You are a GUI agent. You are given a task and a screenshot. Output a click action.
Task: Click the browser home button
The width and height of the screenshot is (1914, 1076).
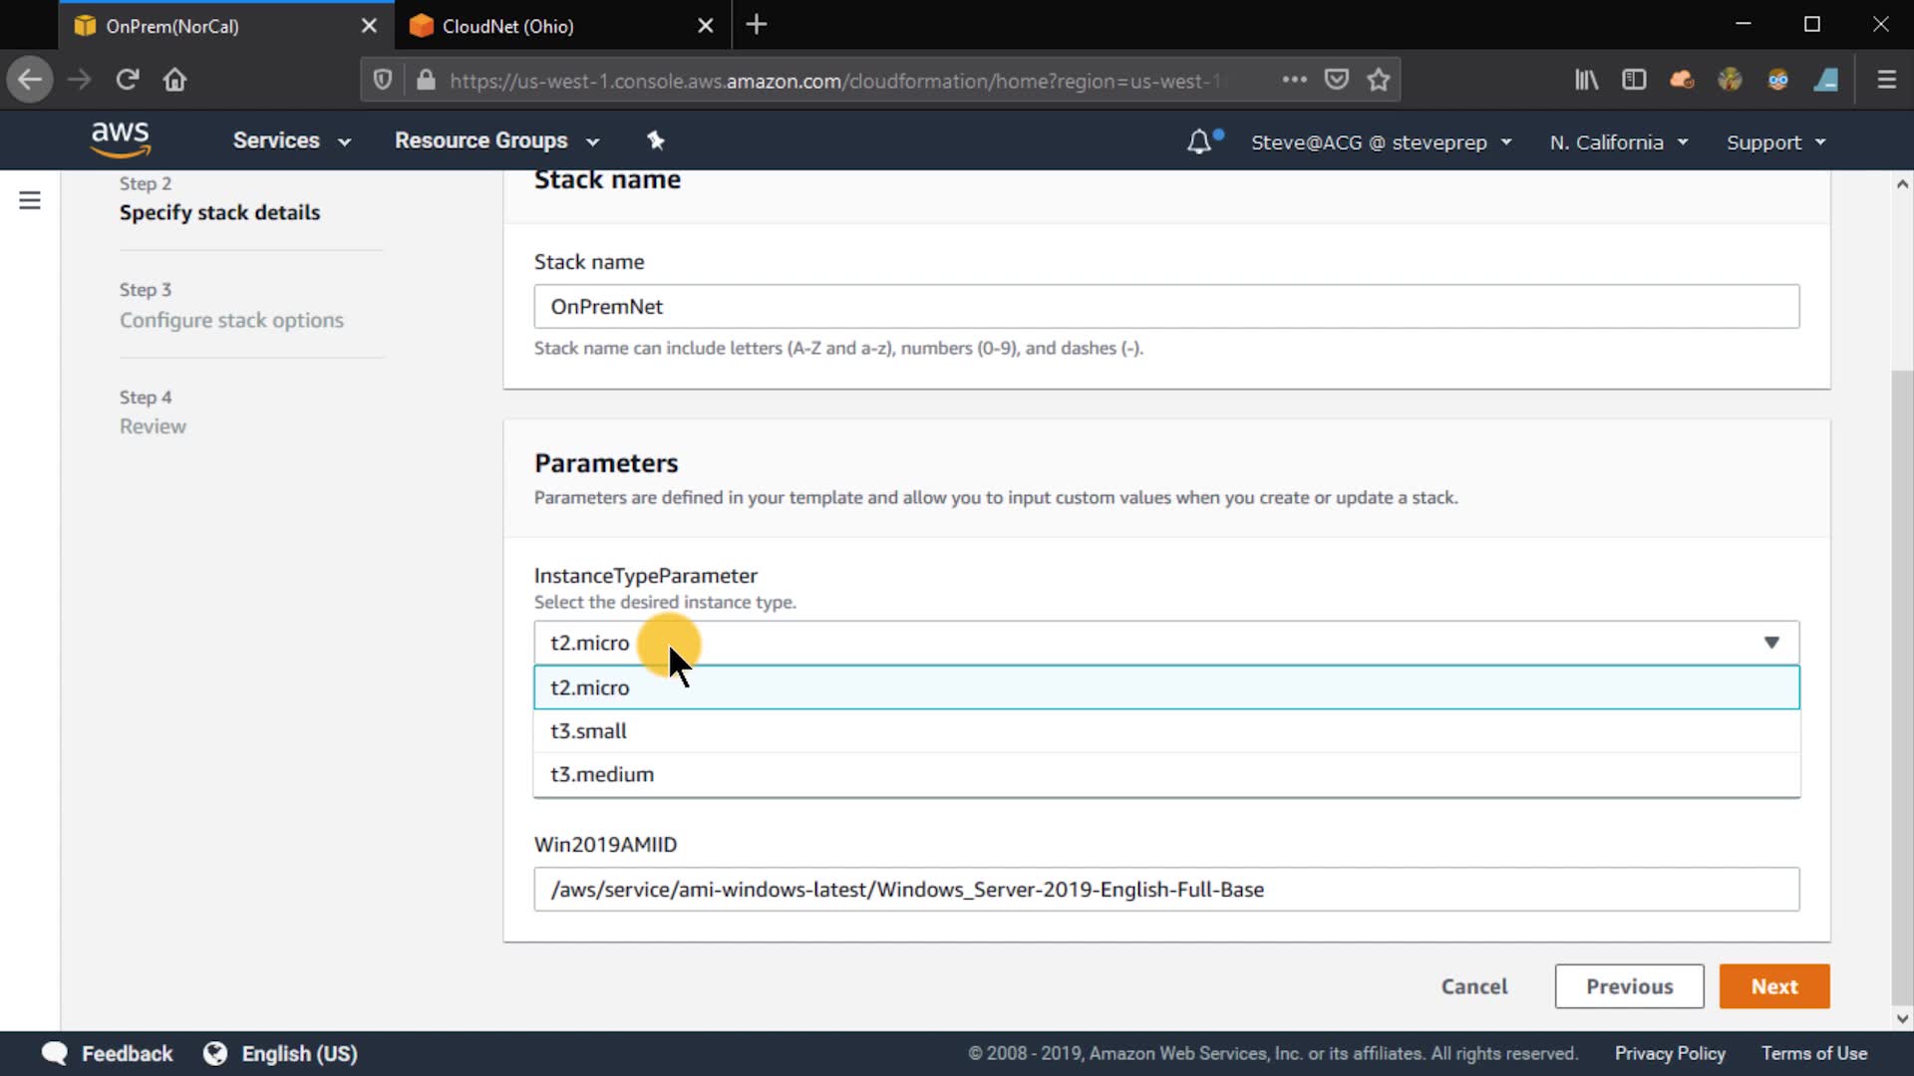[x=175, y=80]
